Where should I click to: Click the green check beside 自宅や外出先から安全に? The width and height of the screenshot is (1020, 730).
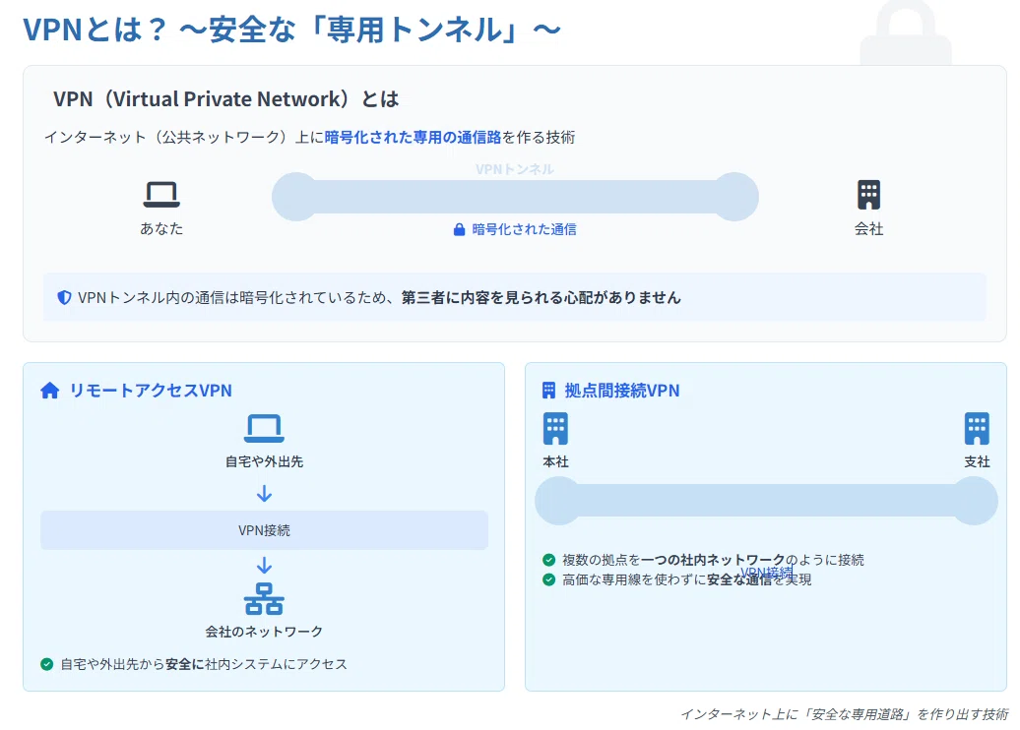[47, 664]
